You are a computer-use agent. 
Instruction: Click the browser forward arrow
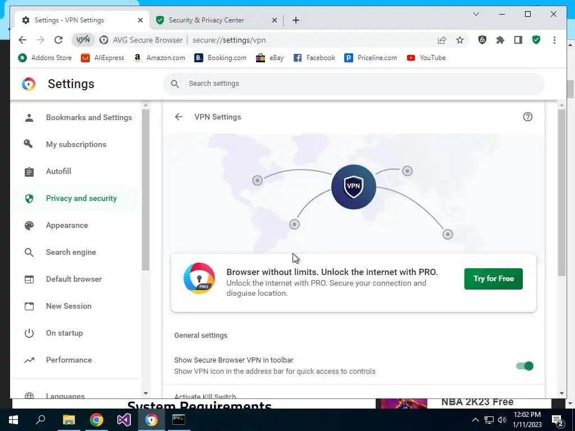coord(40,40)
